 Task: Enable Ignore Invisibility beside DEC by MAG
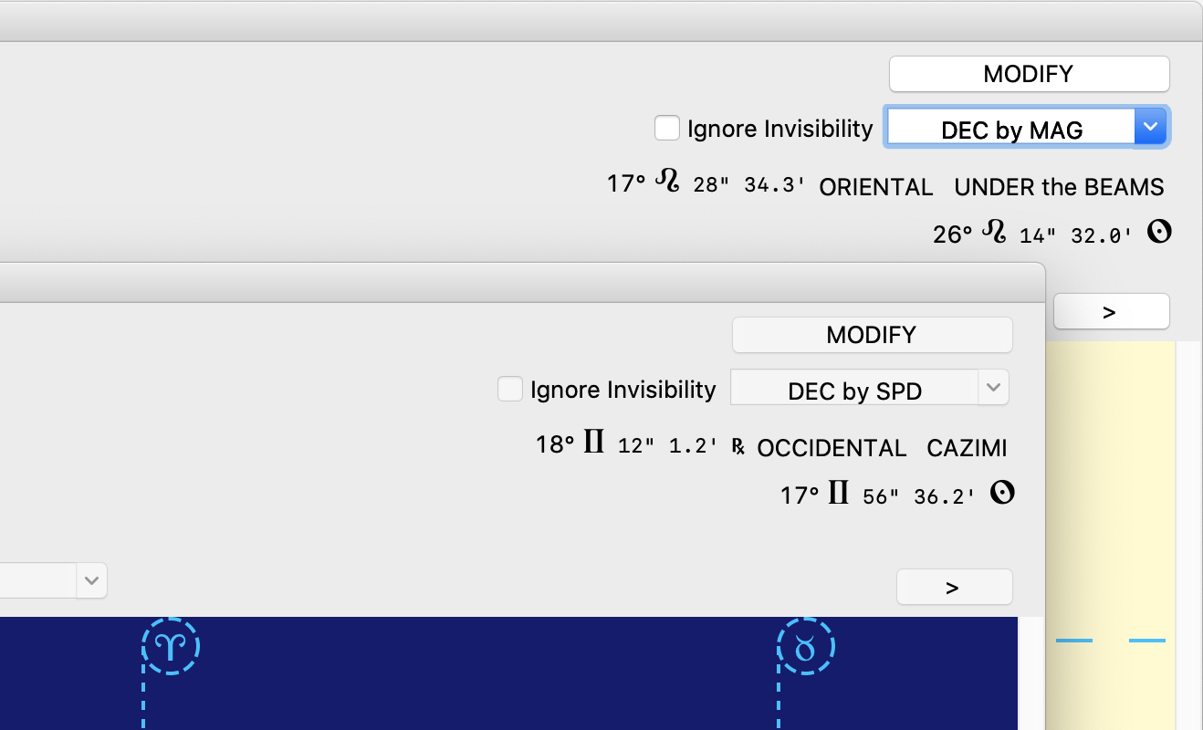tap(667, 129)
